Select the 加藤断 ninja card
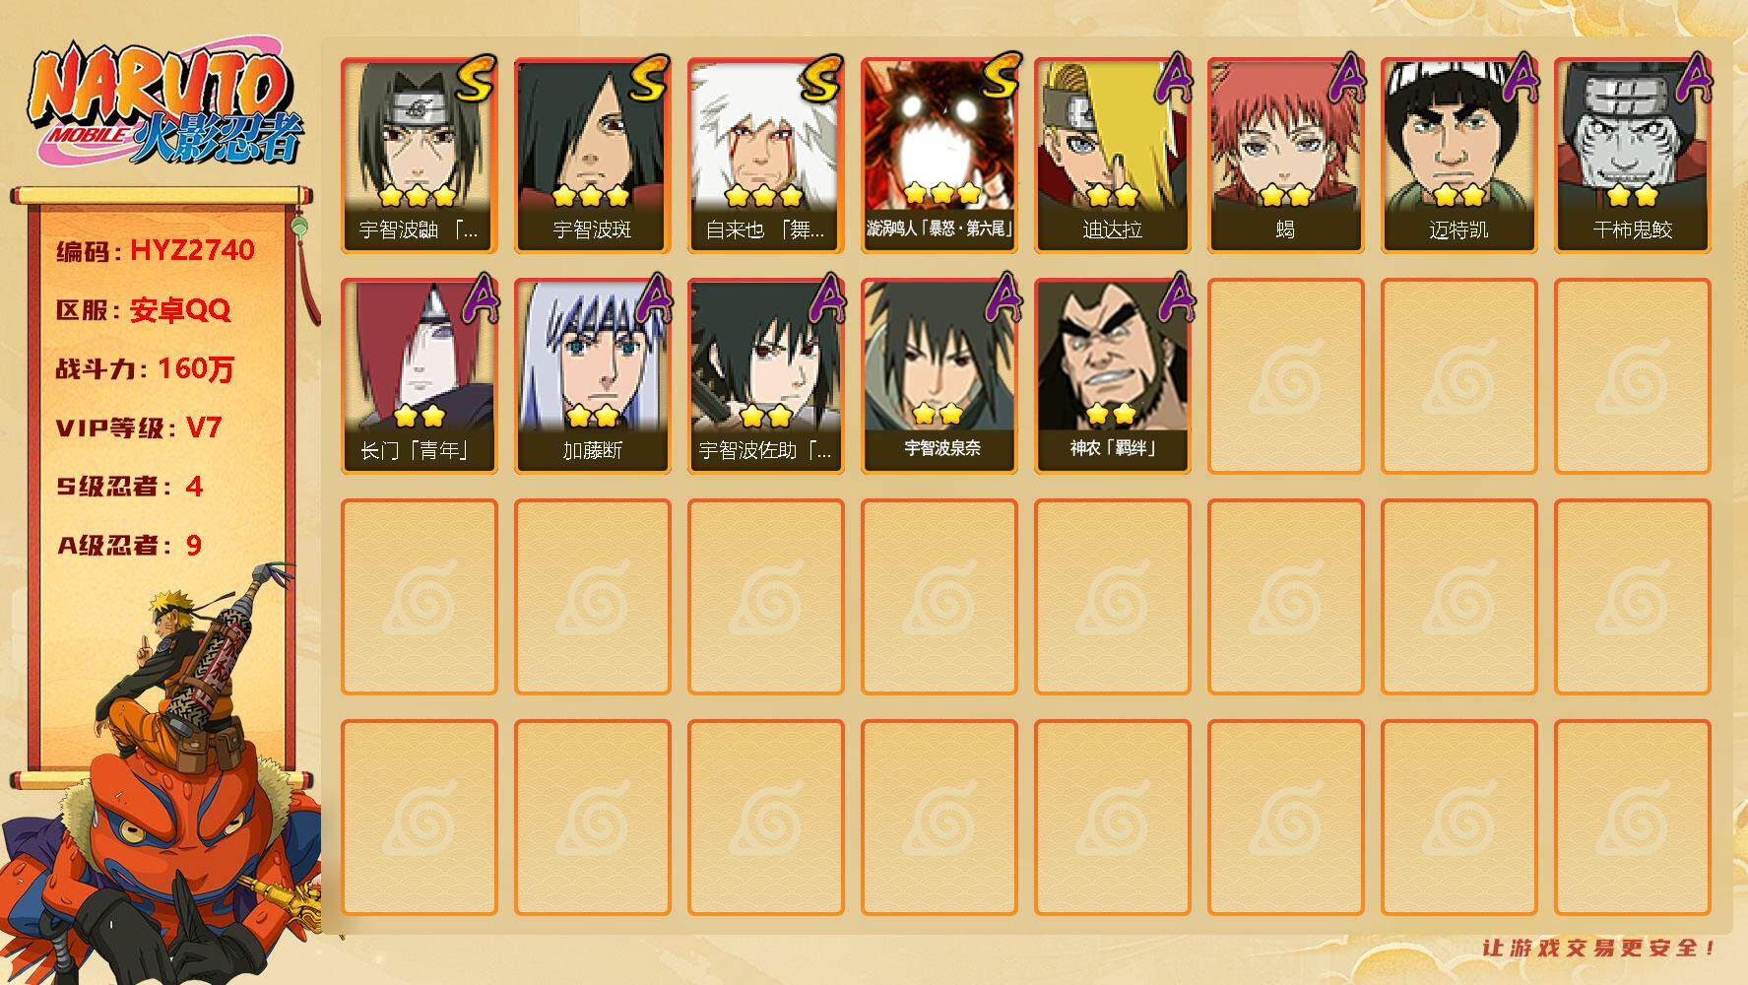 point(593,376)
